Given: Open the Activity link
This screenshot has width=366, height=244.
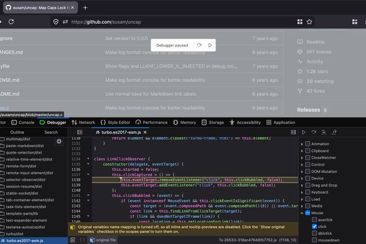Looking at the screenshot, I should 315,62.
